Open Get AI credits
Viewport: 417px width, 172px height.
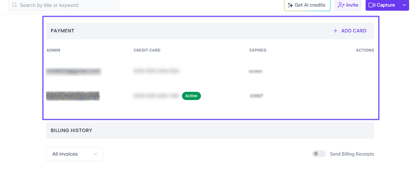pyautogui.click(x=307, y=5)
